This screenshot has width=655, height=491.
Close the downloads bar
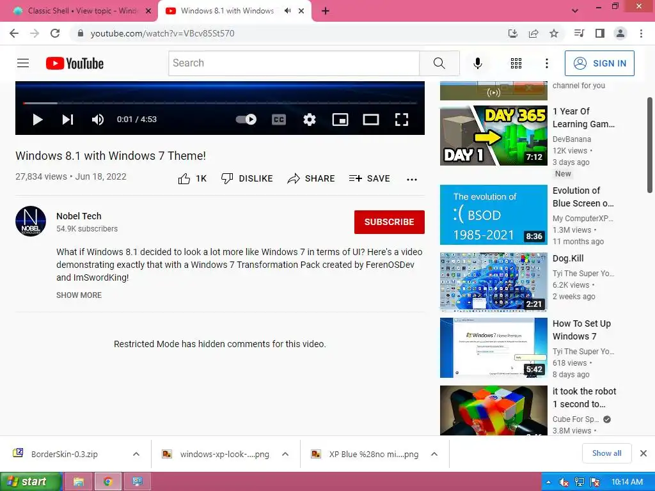point(643,453)
